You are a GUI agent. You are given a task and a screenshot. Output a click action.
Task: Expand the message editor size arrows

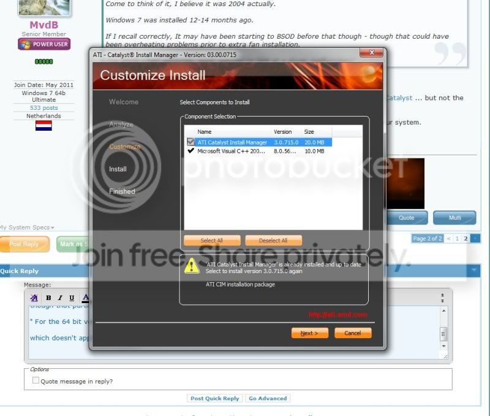click(x=442, y=298)
